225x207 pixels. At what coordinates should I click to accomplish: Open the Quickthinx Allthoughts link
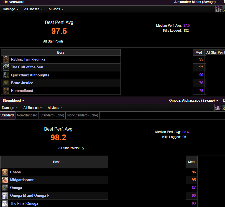(30, 75)
